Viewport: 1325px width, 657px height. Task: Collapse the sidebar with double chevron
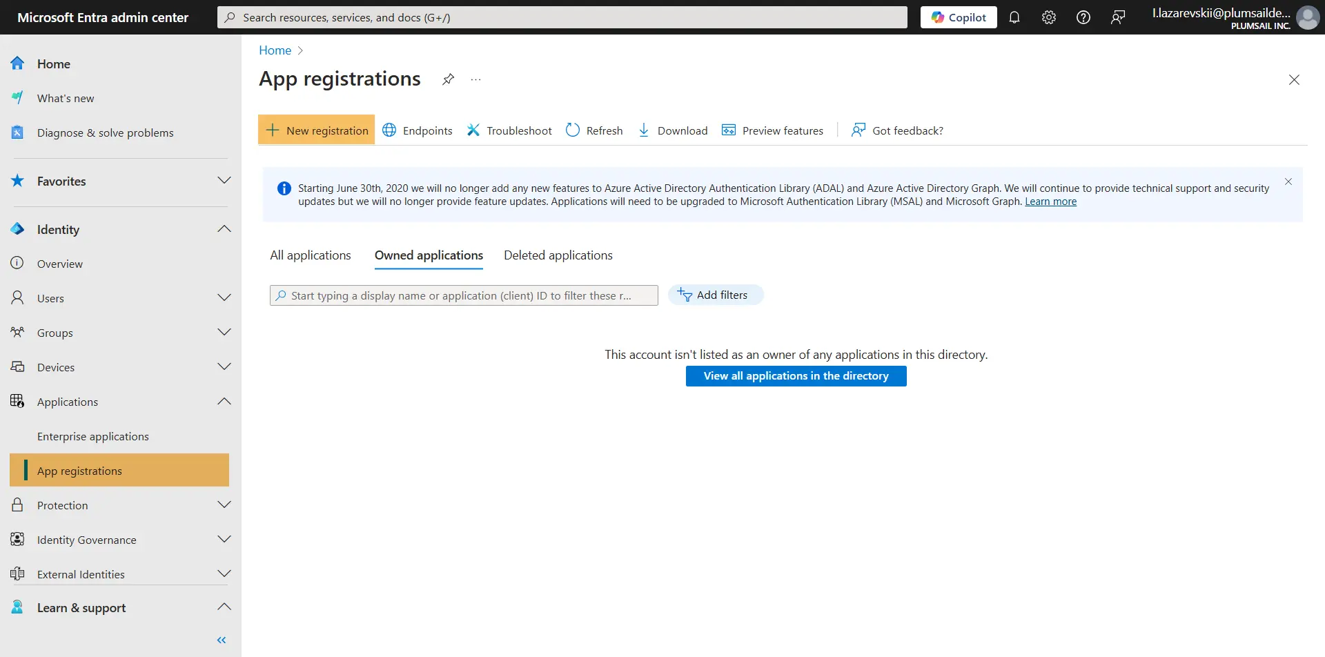(x=222, y=640)
